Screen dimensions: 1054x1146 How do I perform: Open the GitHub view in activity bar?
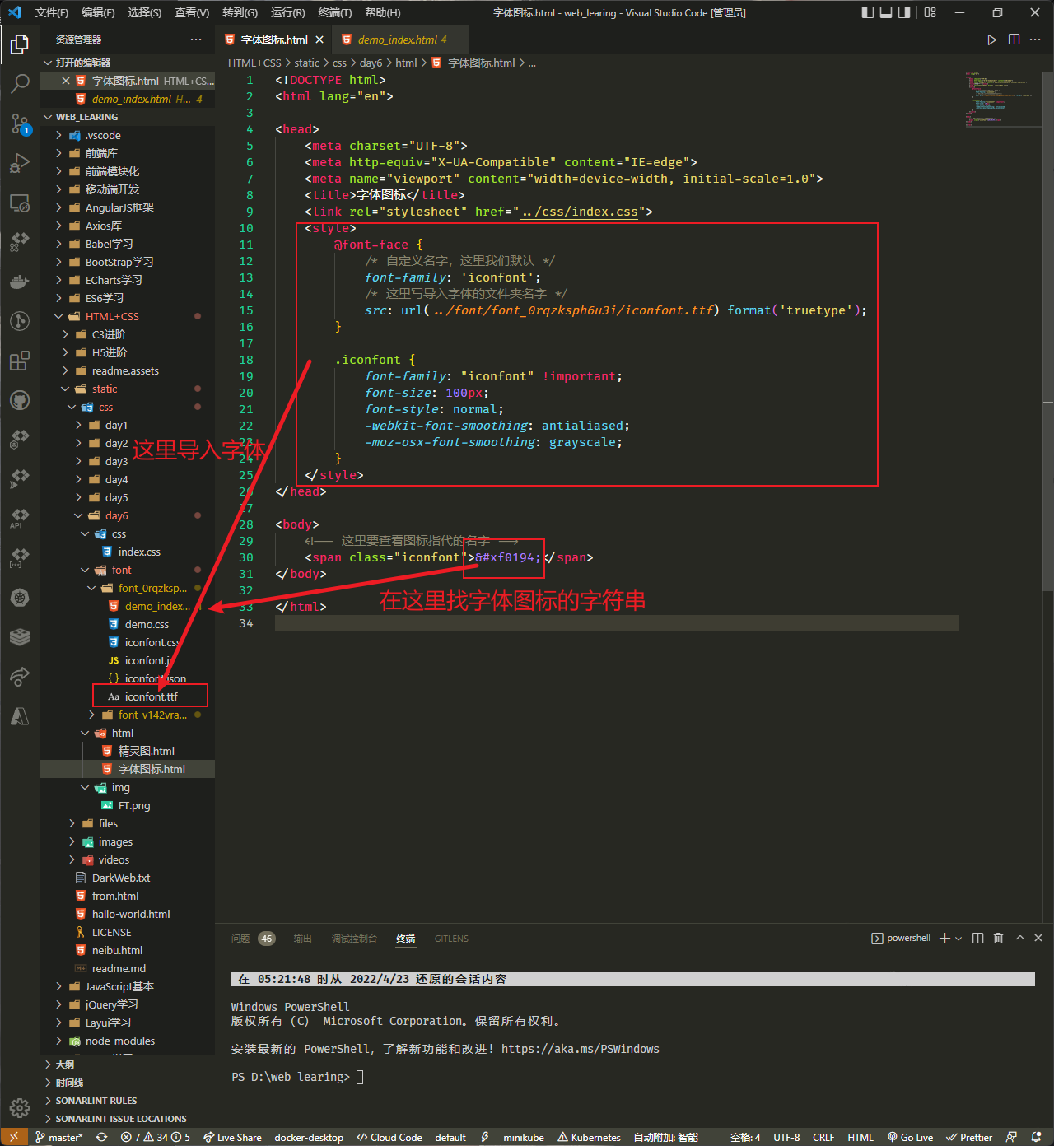click(20, 400)
